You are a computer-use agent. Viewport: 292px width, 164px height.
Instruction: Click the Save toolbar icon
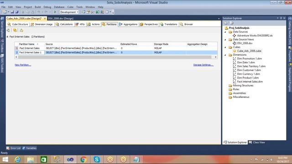point(12,12)
